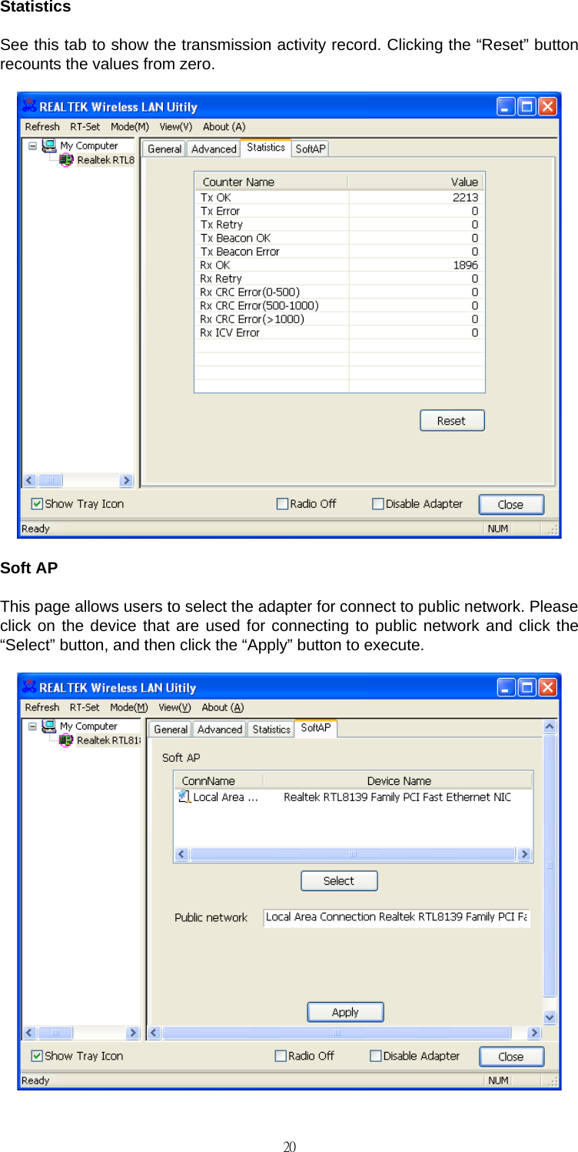Switch to the SoftAP tab in the upper window
Screen dimensions: 578x1152
(311, 149)
